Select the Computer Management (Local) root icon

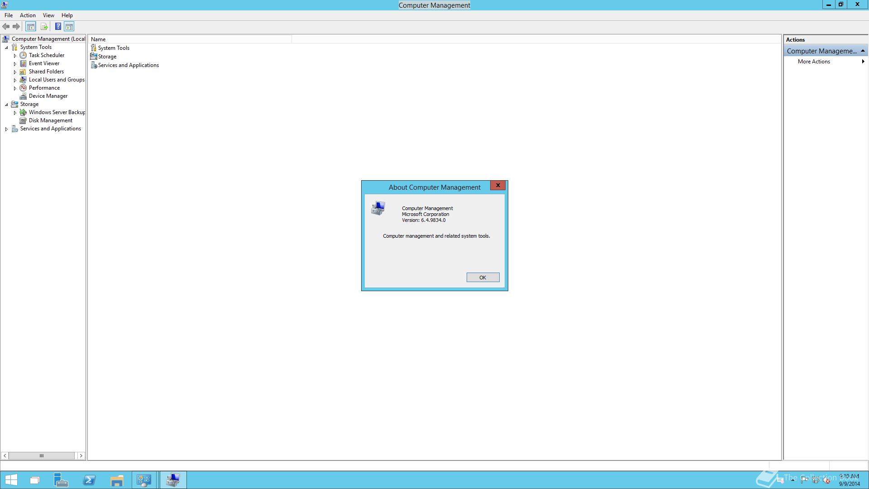(x=6, y=39)
